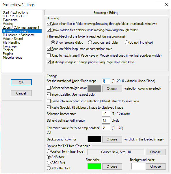Select Custom font (True Type) radio
The image size is (171, 174).
click(x=49, y=151)
